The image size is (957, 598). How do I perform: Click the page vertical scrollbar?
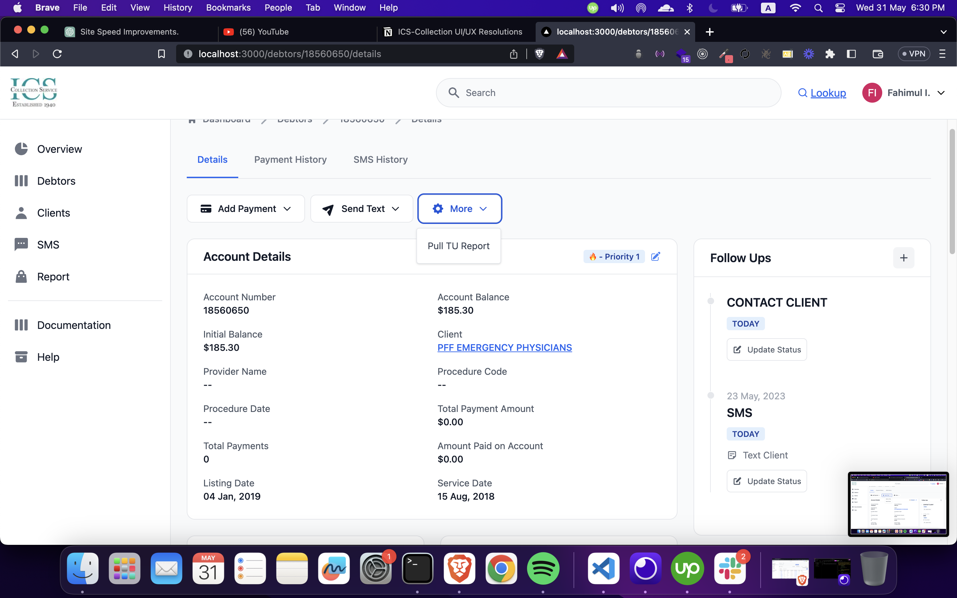952,192
